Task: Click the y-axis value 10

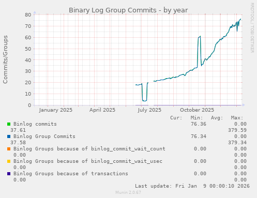Action: 28,94
